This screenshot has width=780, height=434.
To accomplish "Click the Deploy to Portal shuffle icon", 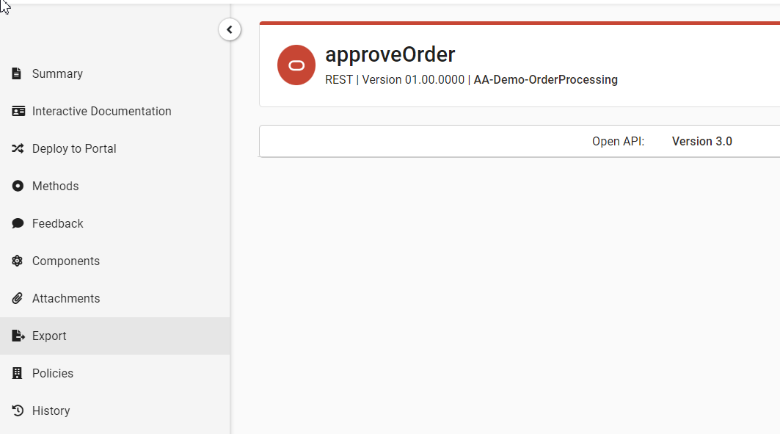I will click(18, 148).
